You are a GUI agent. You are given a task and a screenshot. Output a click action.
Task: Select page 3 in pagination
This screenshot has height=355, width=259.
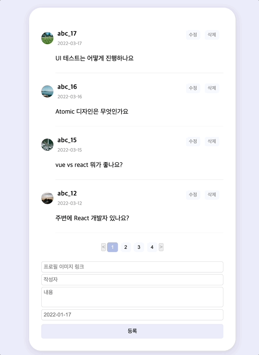click(x=139, y=247)
